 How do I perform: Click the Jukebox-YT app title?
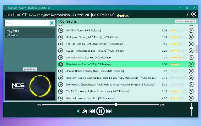(15, 15)
